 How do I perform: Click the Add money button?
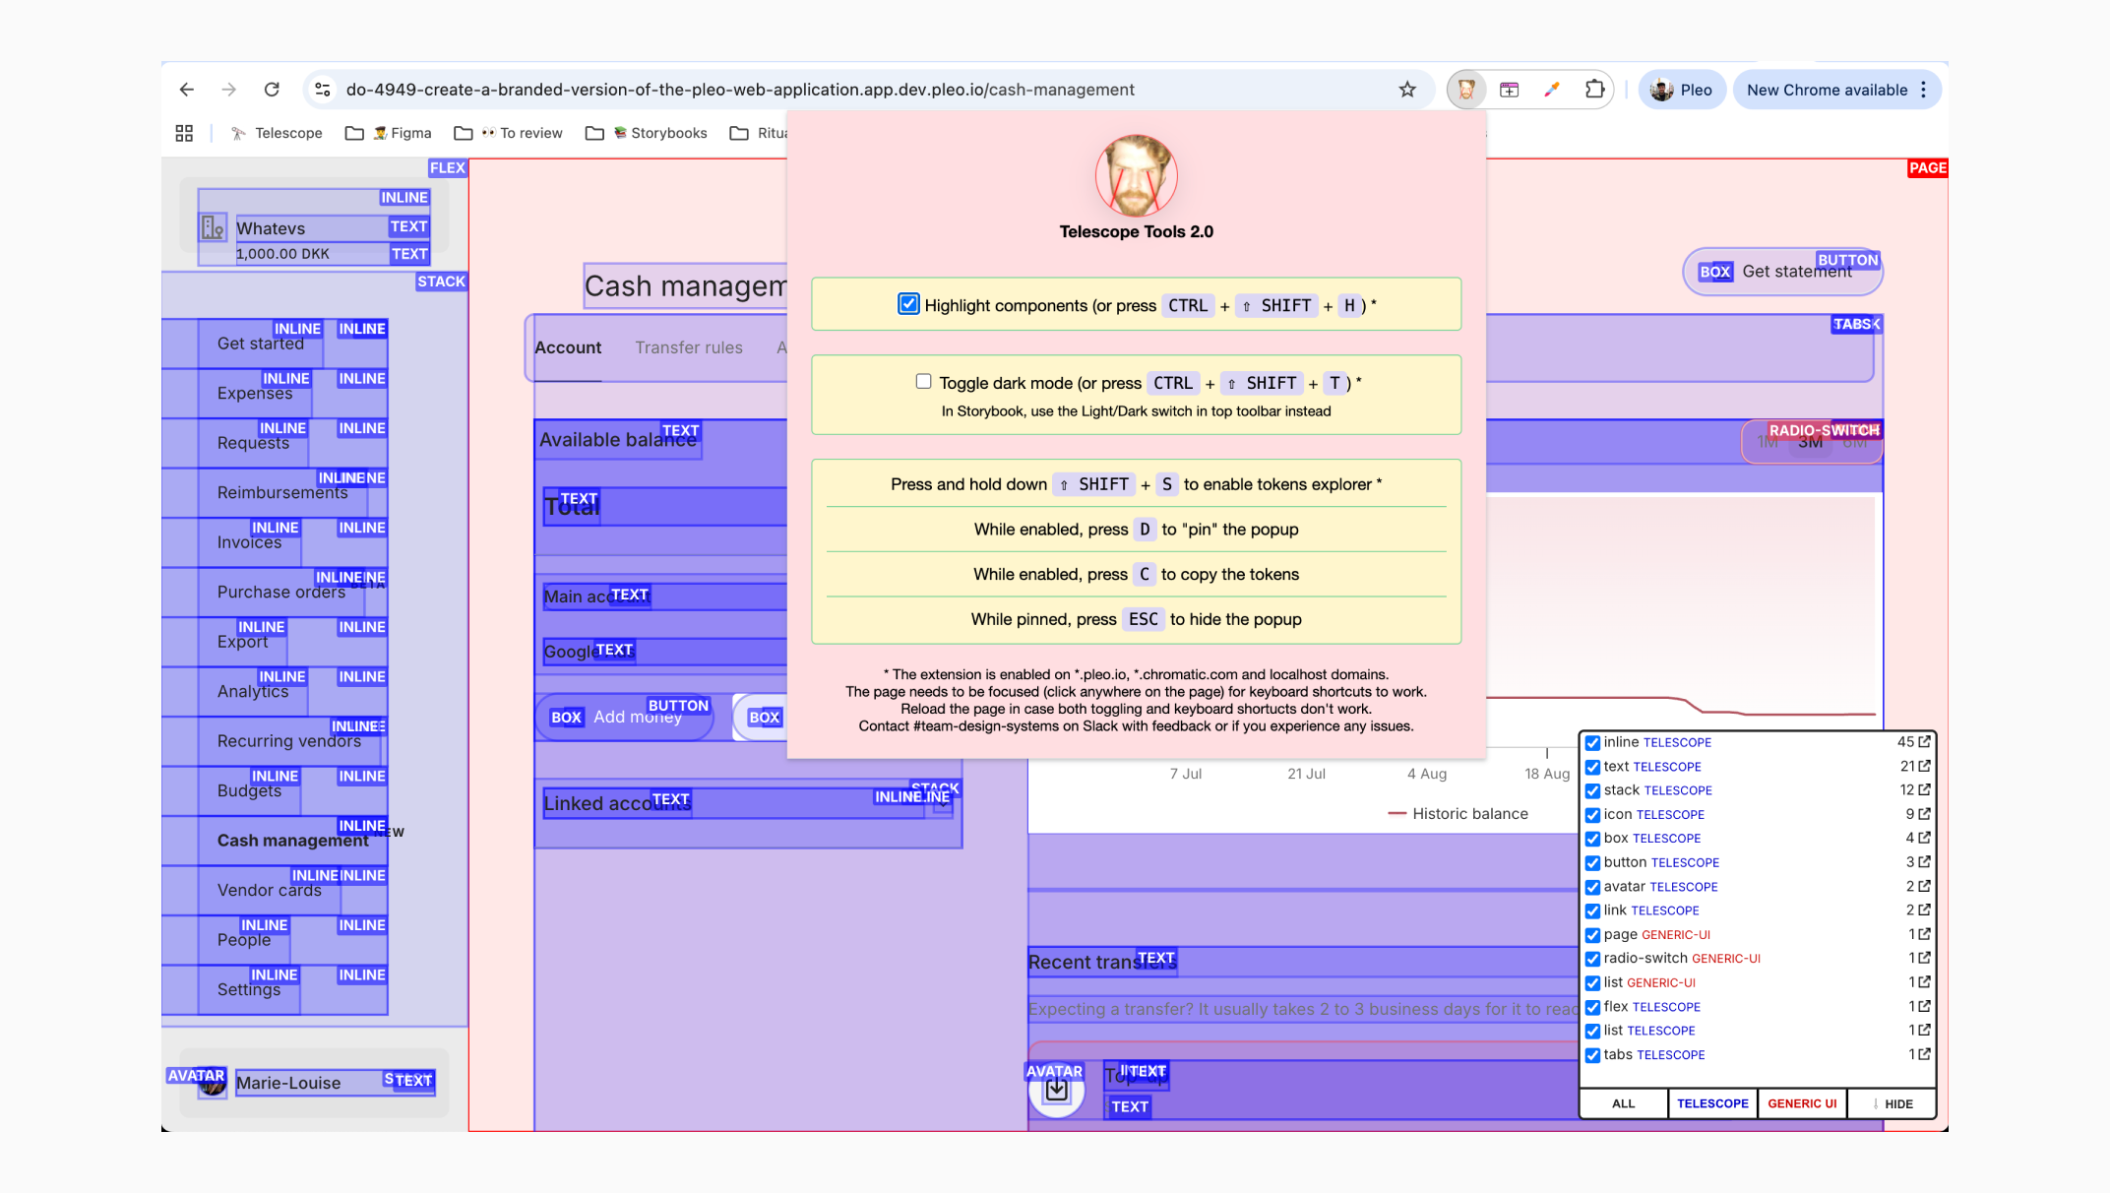(638, 717)
